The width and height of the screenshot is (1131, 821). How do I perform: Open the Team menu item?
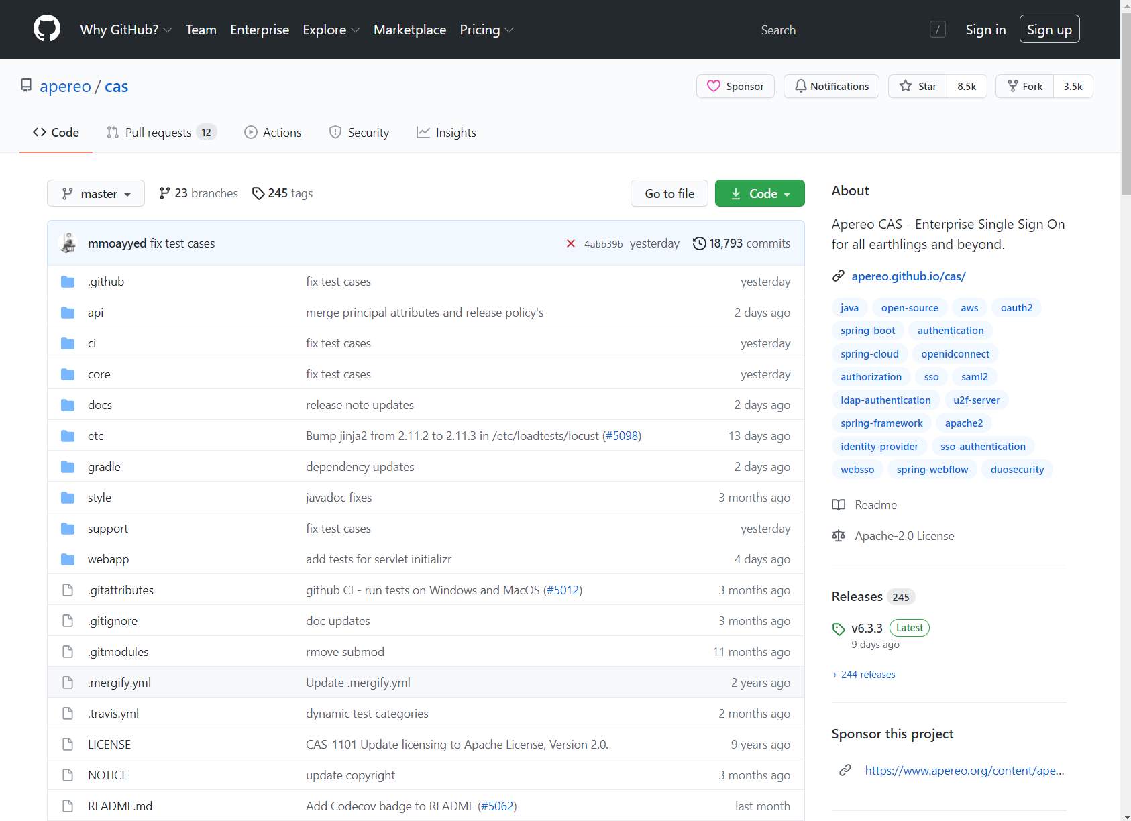(201, 30)
